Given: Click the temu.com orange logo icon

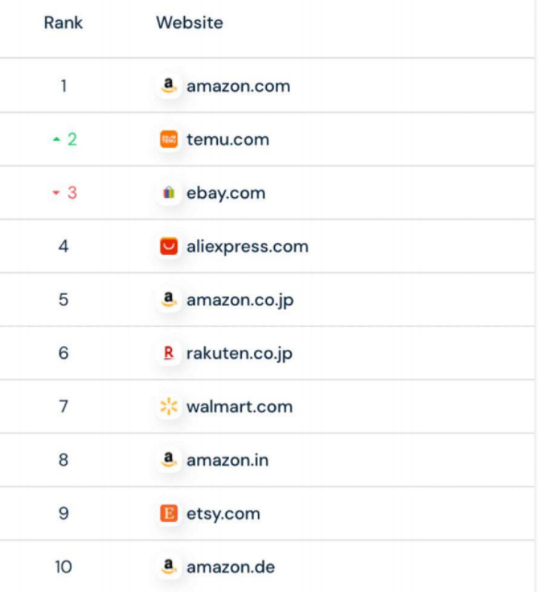Looking at the screenshot, I should click(169, 139).
